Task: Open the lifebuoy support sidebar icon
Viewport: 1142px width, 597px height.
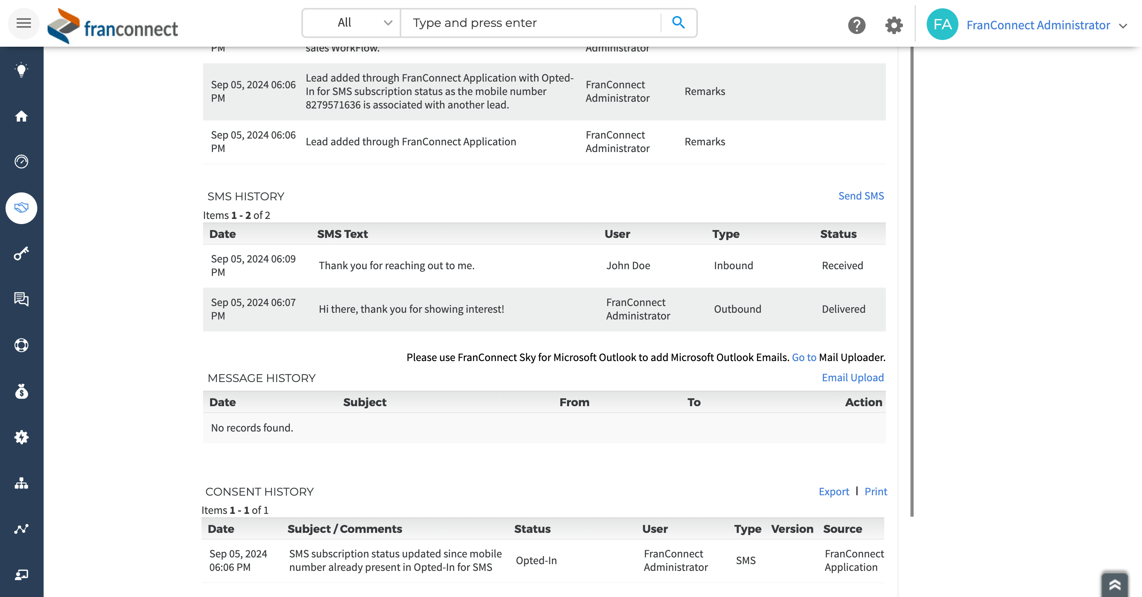Action: coord(21,345)
